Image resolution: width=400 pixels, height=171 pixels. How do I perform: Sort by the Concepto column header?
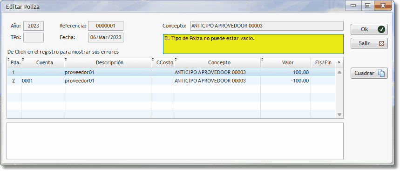click(217, 62)
